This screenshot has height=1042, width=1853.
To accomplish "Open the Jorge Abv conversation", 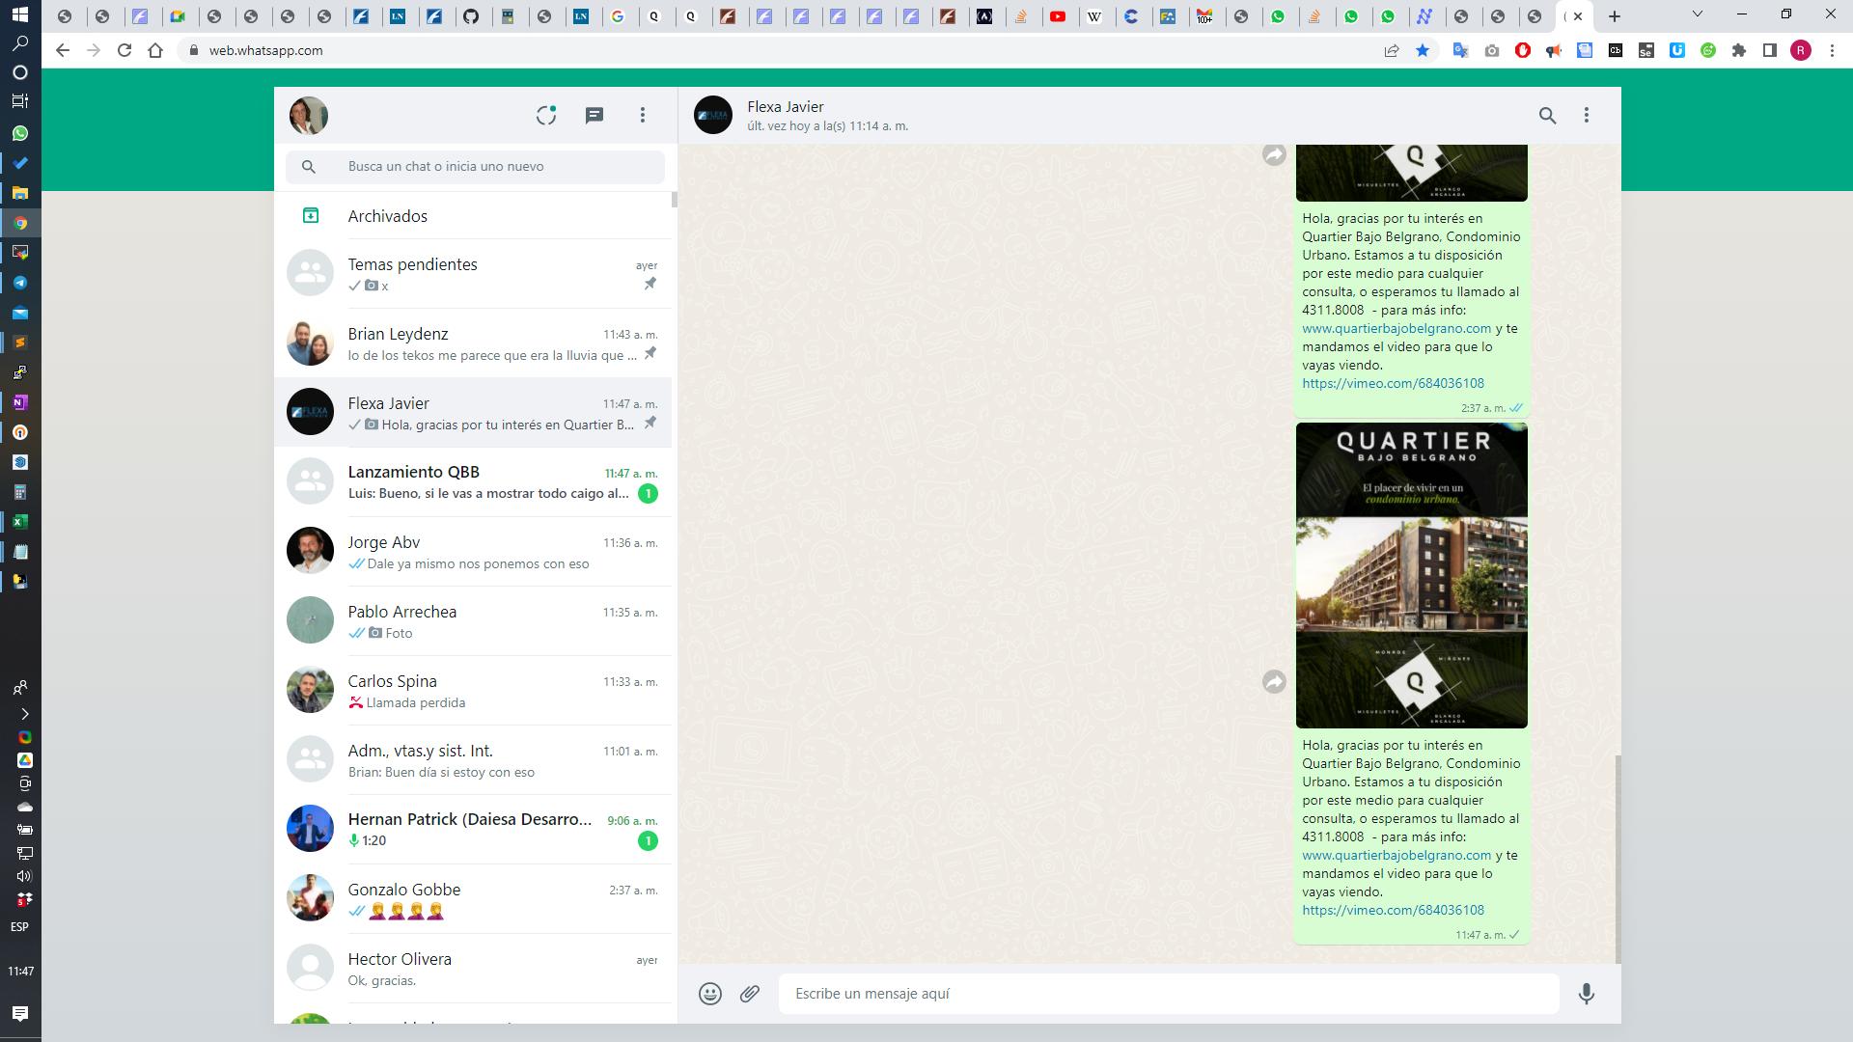I will pyautogui.click(x=473, y=552).
